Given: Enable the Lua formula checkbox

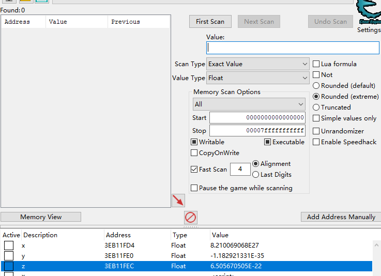Looking at the screenshot, I should pos(316,64).
